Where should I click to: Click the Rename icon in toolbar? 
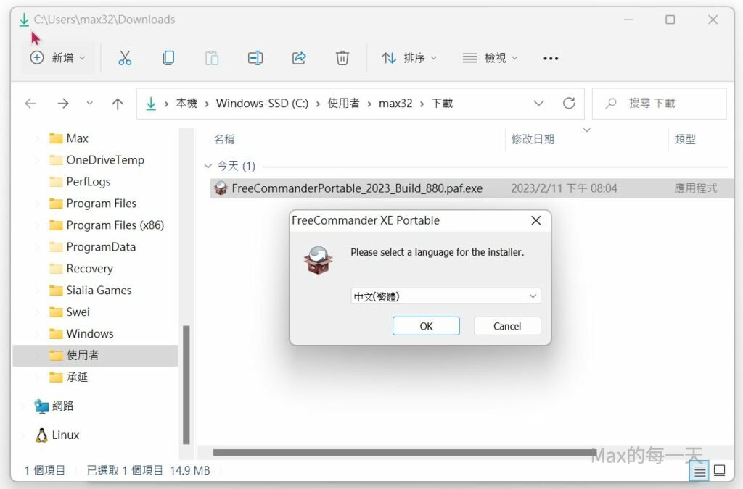pyautogui.click(x=255, y=58)
